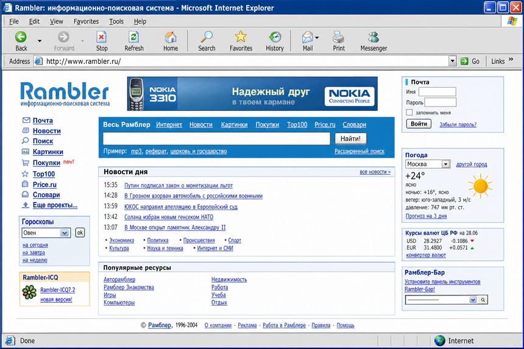Click the Найти! search button
The width and height of the screenshot is (524, 349).
(350, 139)
